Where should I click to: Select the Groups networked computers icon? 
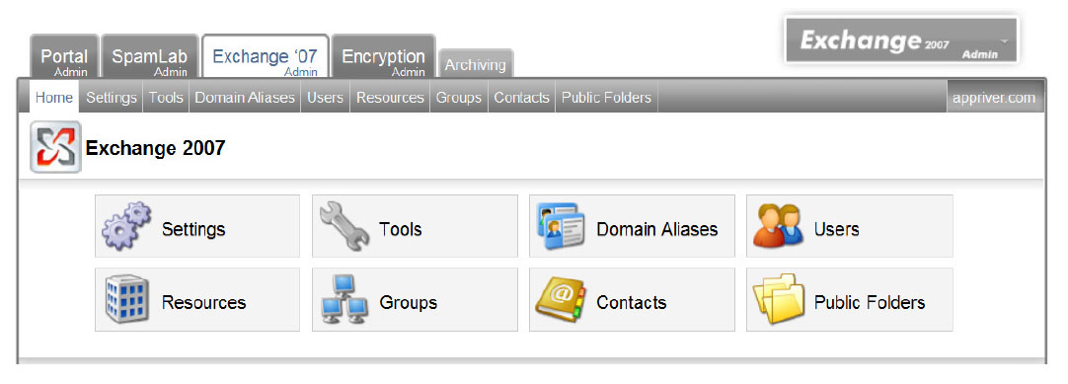343,299
